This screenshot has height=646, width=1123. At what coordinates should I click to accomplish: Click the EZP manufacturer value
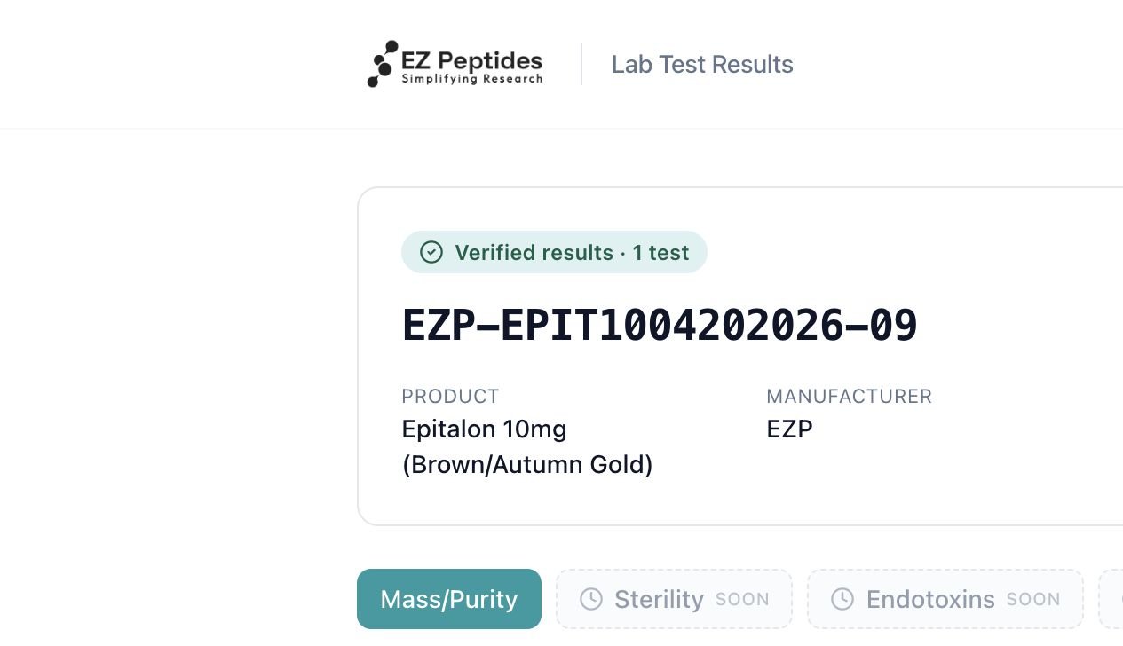[789, 429]
